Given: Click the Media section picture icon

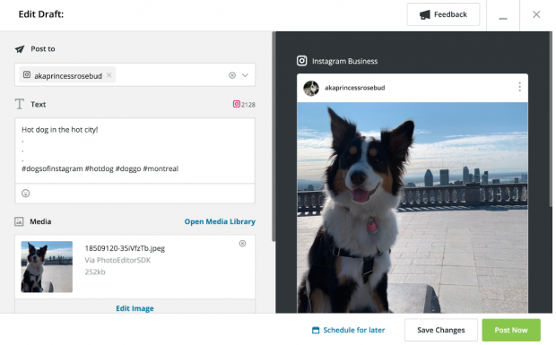Looking at the screenshot, I should coord(19,221).
